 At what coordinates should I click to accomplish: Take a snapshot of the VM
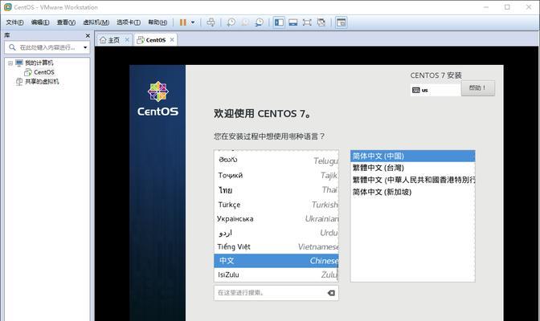pos(231,22)
